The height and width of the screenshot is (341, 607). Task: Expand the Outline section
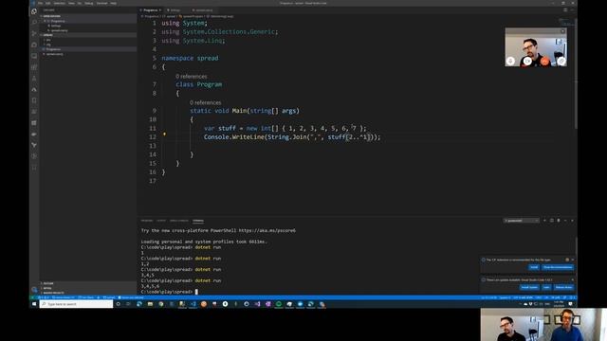pos(88,283)
